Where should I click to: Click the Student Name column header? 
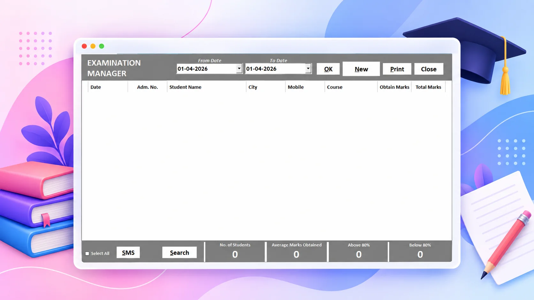click(x=206, y=87)
